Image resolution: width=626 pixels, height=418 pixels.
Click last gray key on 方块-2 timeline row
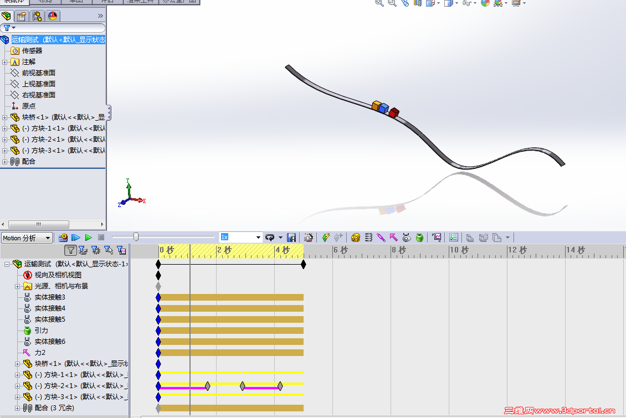[x=280, y=386]
